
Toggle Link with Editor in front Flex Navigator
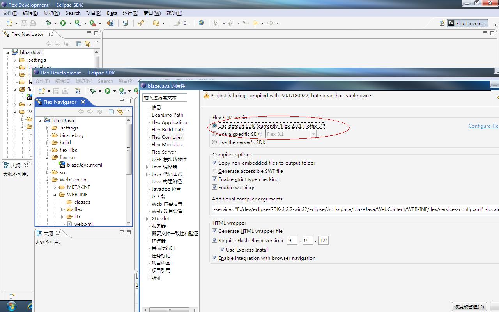coord(120,112)
